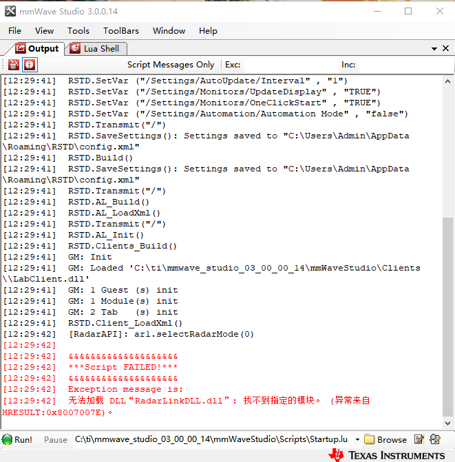This screenshot has height=462, width=455.
Task: Open the ToolBars menu
Action: [120, 30]
